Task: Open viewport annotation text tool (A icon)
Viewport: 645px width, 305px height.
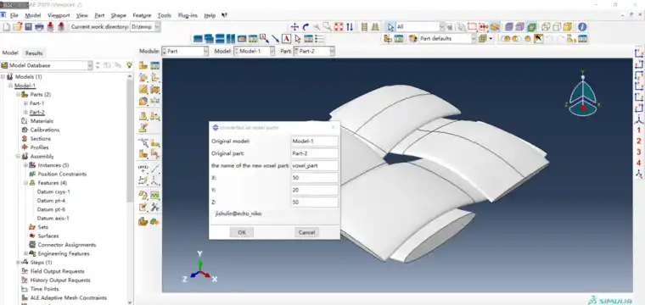Action: click(286, 39)
